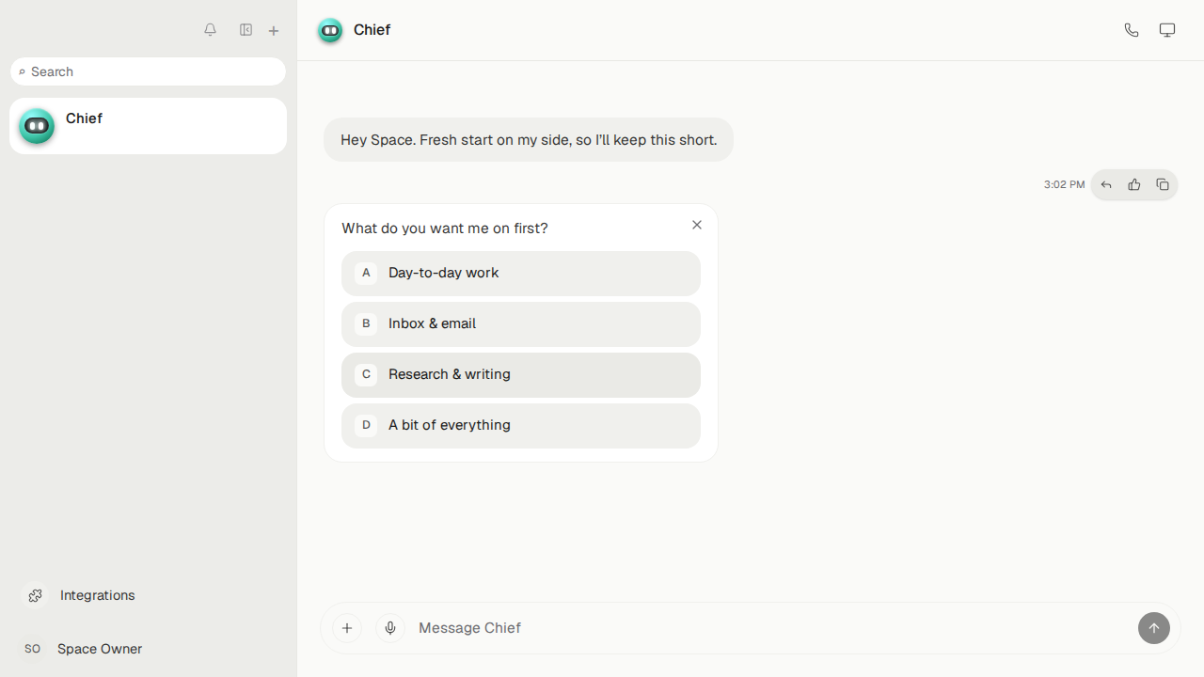Start a voice call with Chief
Viewport: 1204px width, 677px height.
(x=1132, y=30)
